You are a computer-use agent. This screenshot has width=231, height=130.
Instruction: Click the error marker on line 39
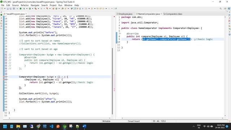click(4, 77)
